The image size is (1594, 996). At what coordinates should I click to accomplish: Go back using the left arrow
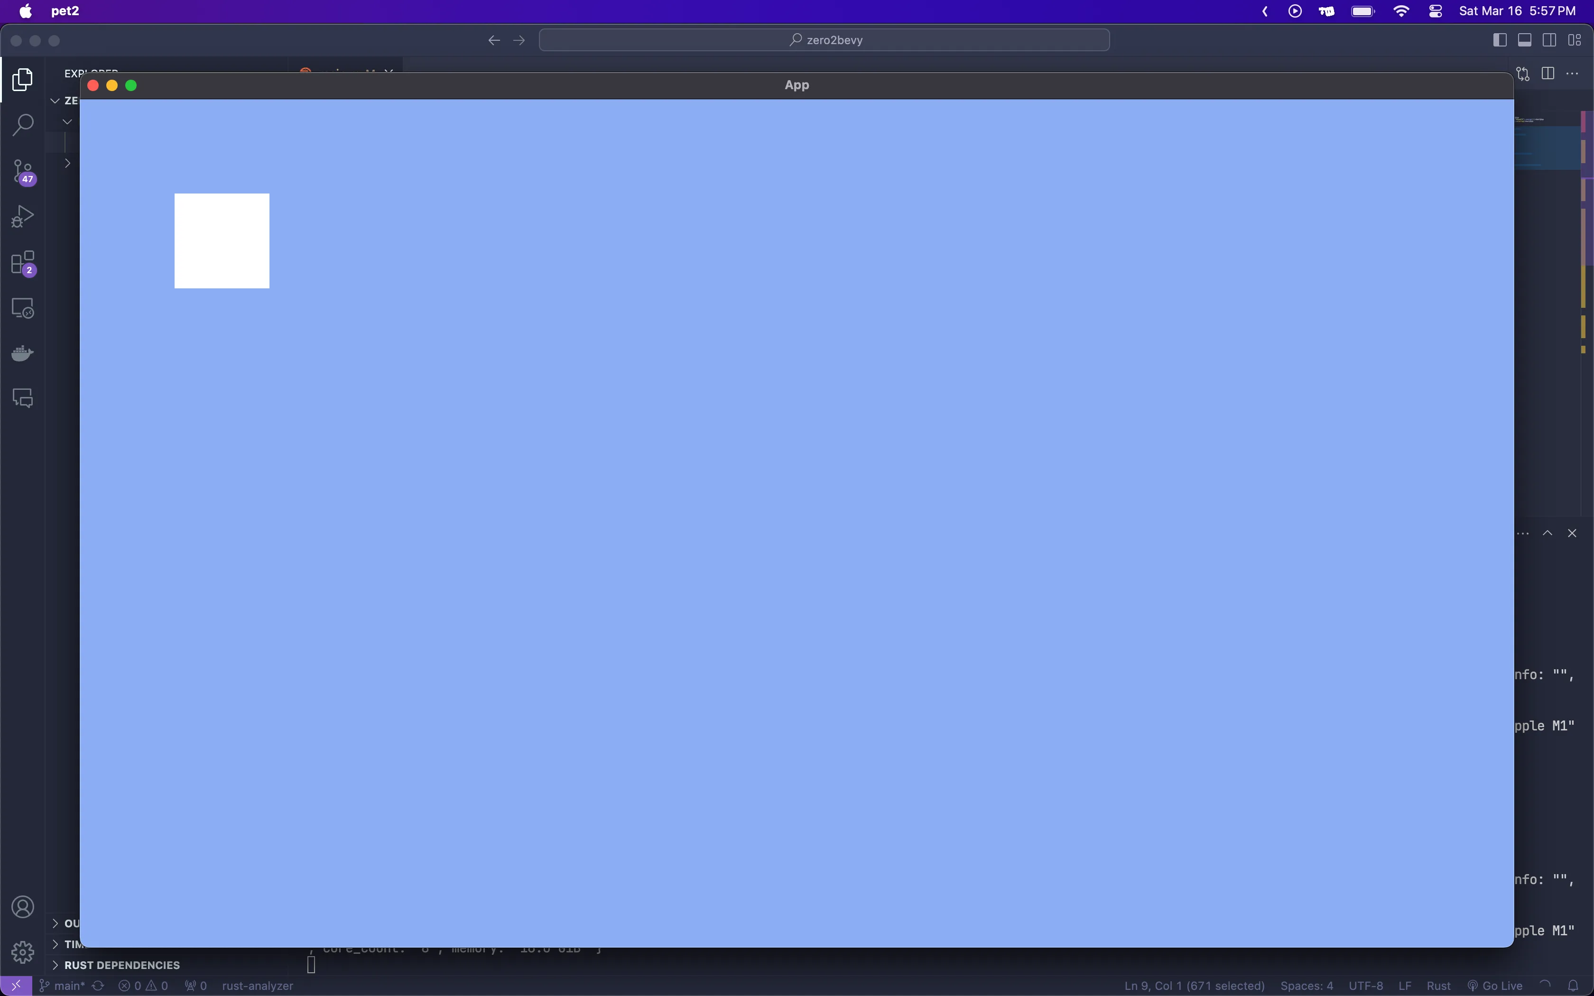(494, 40)
